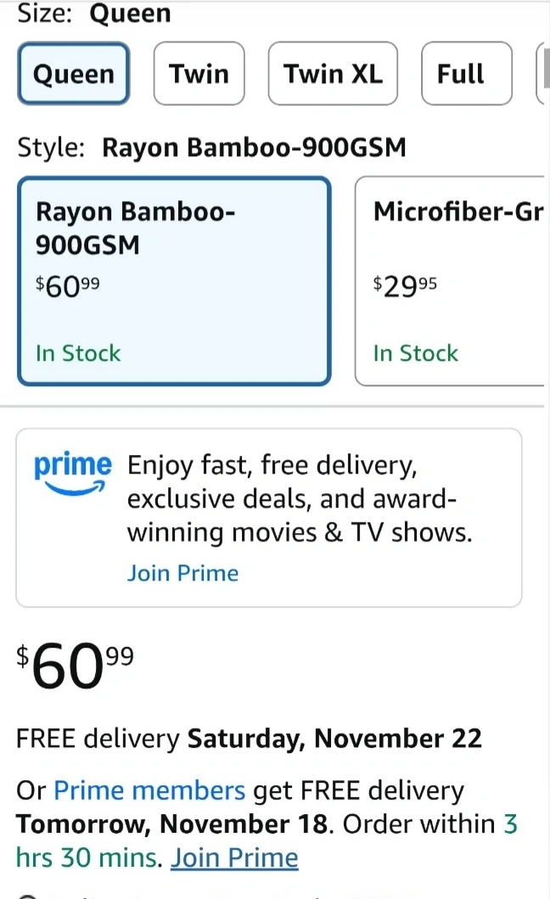Switch to the Microfiber style card
Image resolution: width=550 pixels, height=899 pixels.
[x=452, y=280]
